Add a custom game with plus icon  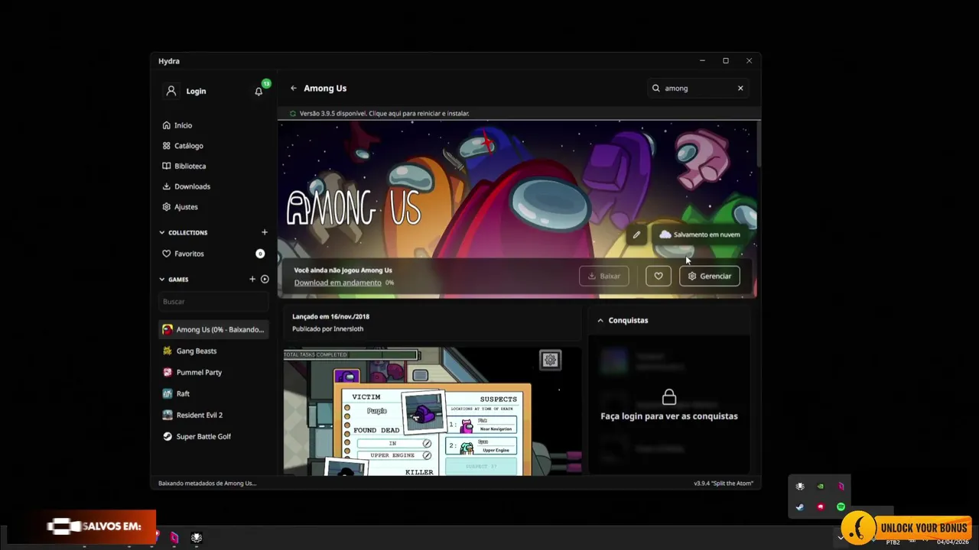click(x=252, y=279)
